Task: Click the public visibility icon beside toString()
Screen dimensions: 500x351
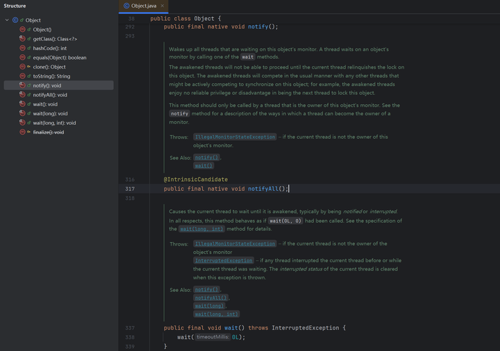Action: [29, 76]
